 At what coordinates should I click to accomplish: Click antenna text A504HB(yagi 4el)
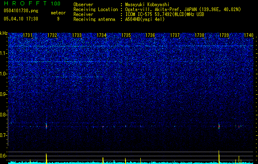coord(145,19)
